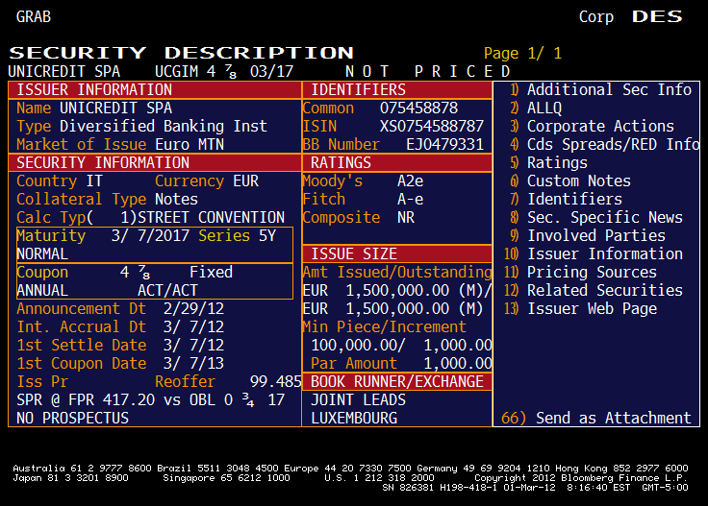Click Par Amount 1,000.00 value

[x=458, y=364]
